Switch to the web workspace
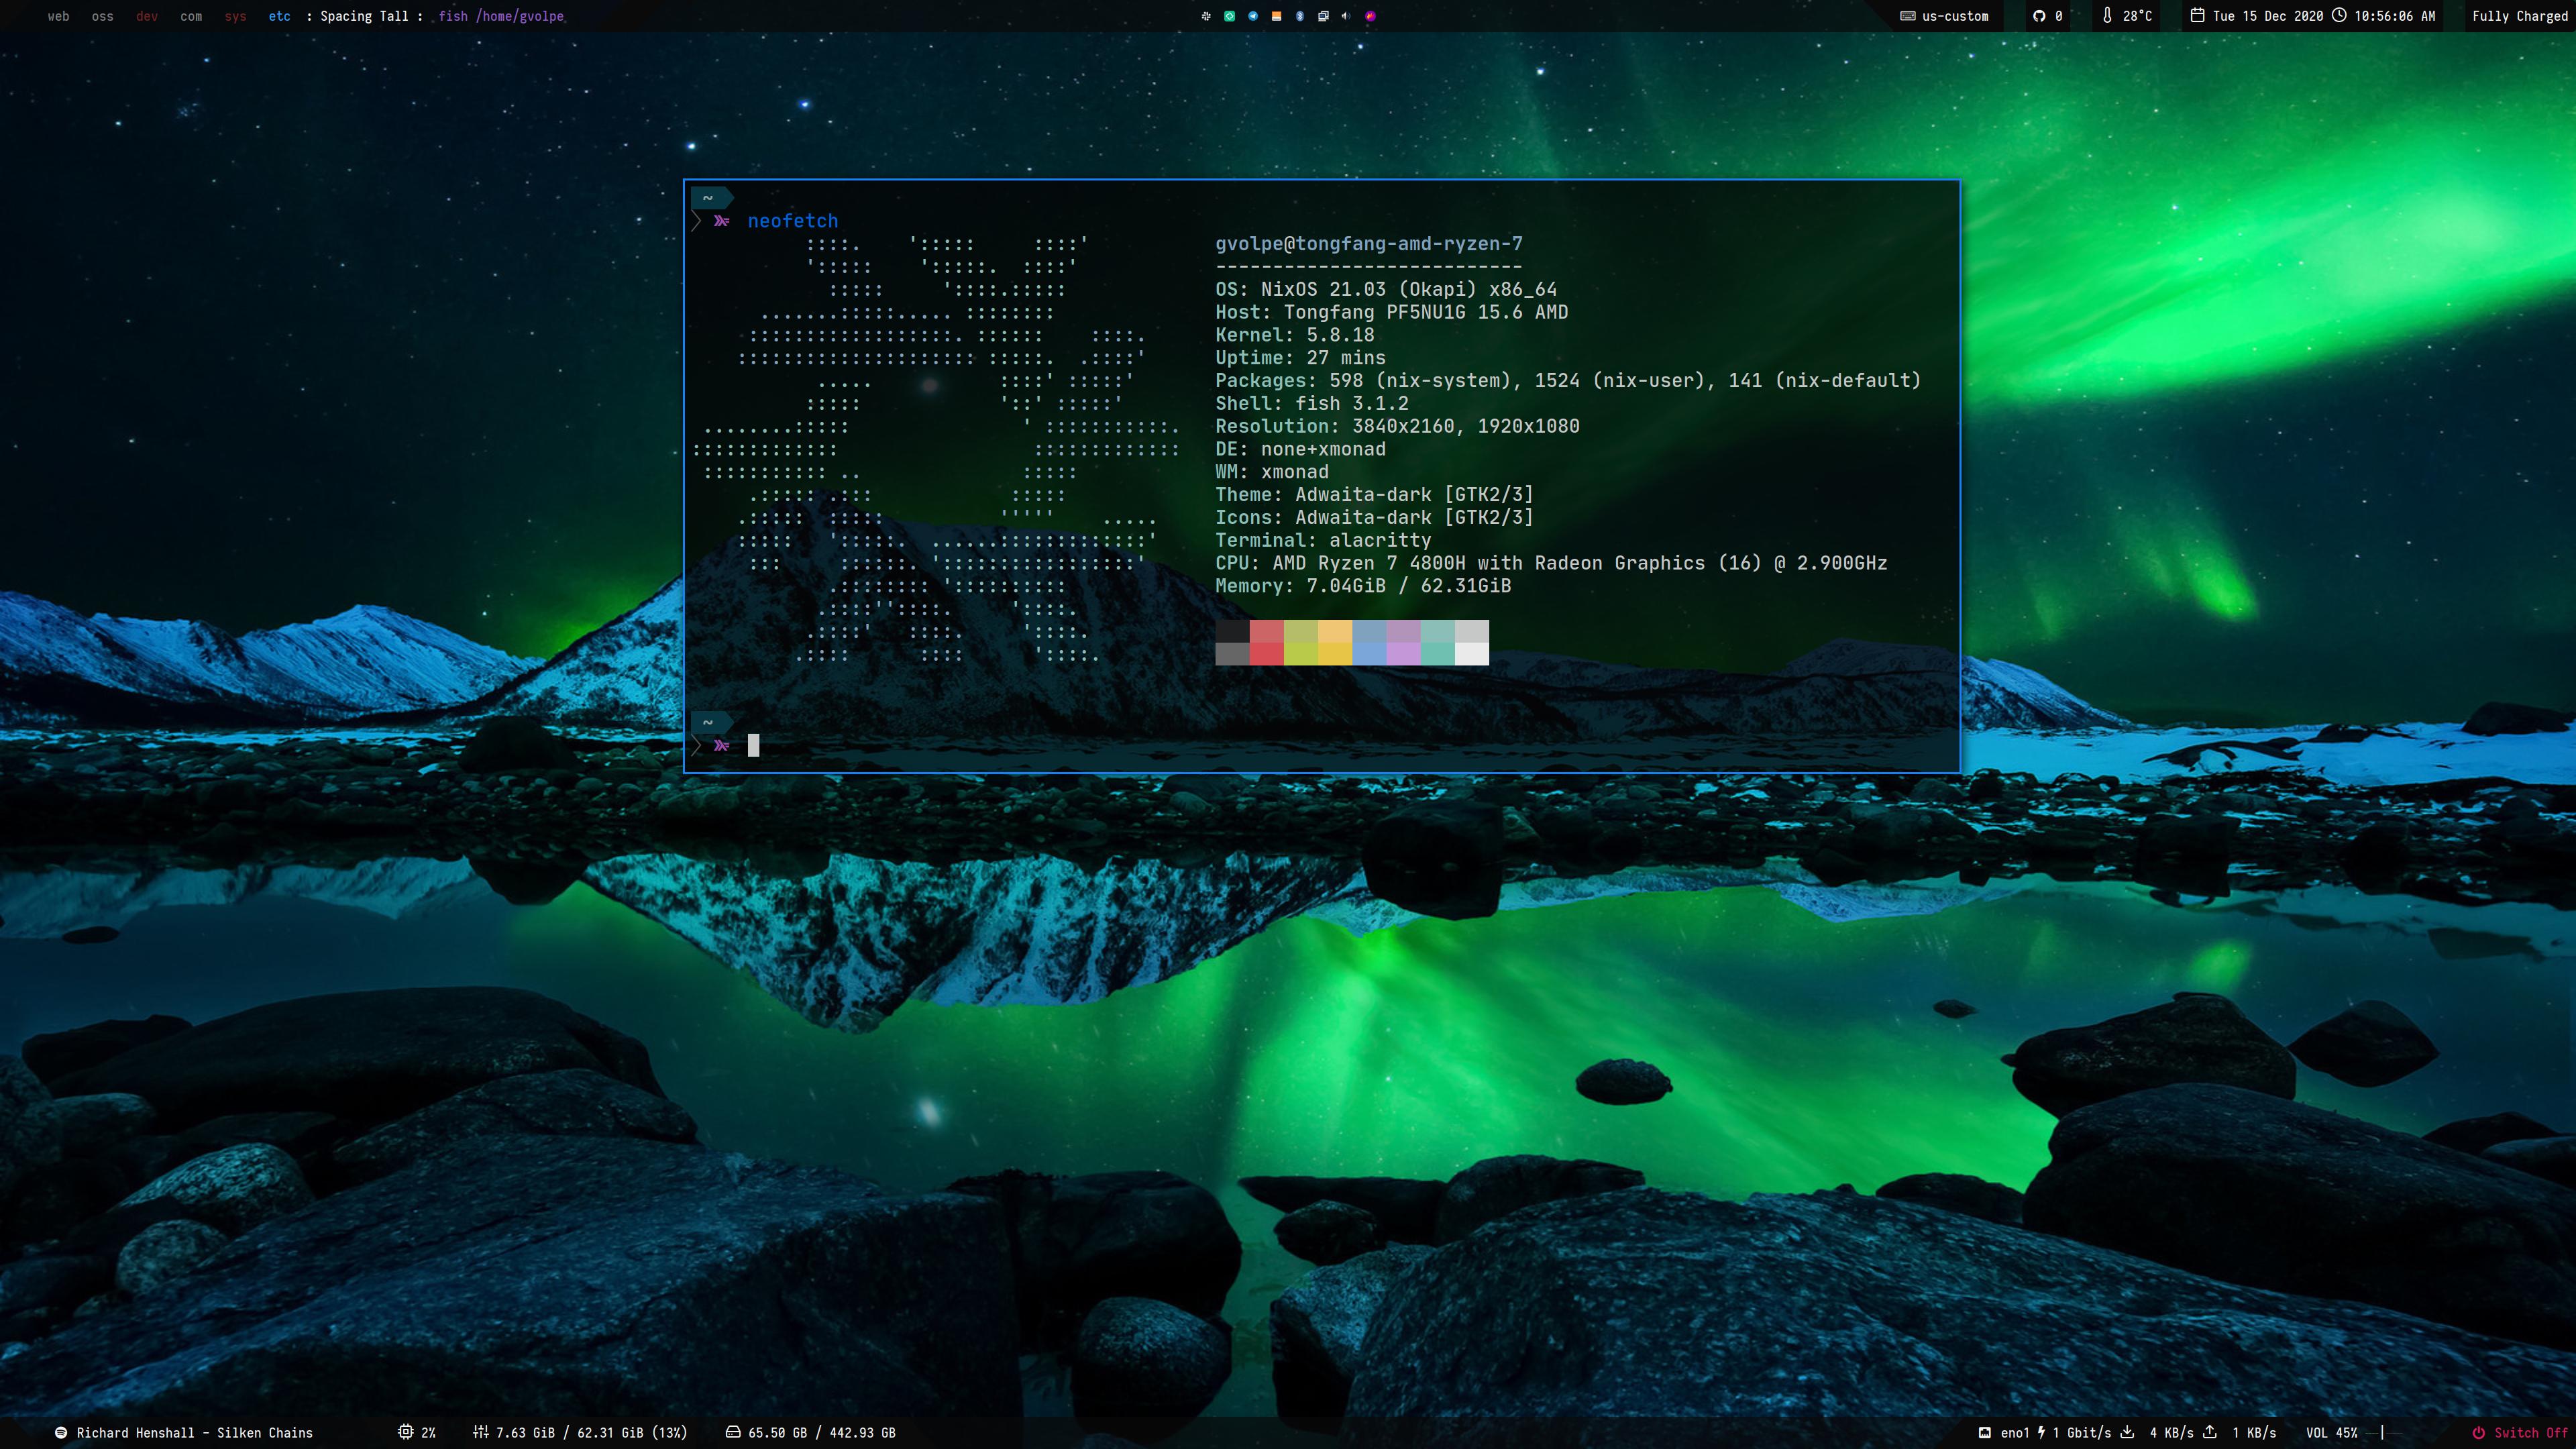The image size is (2576, 1449). click(58, 16)
